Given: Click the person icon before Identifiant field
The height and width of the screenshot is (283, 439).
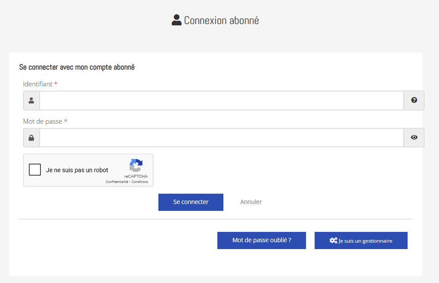Looking at the screenshot, I should (31, 100).
